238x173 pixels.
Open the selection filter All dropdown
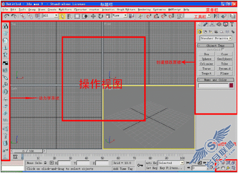(50, 16)
